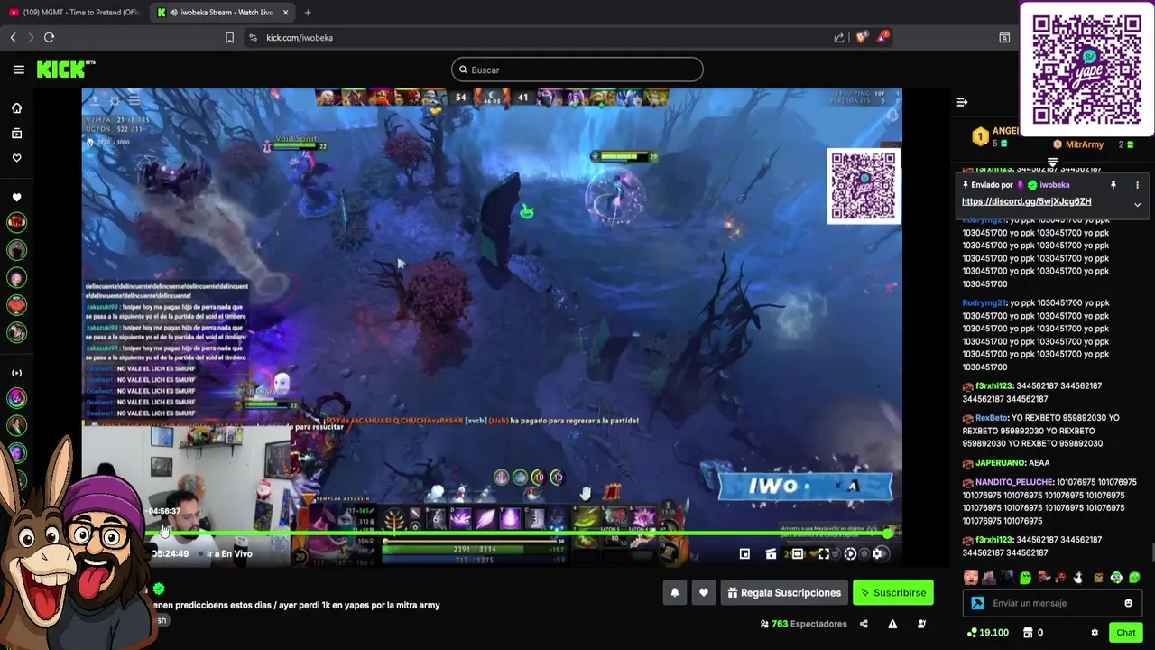Go back in browser
The height and width of the screenshot is (650, 1155).
(13, 37)
